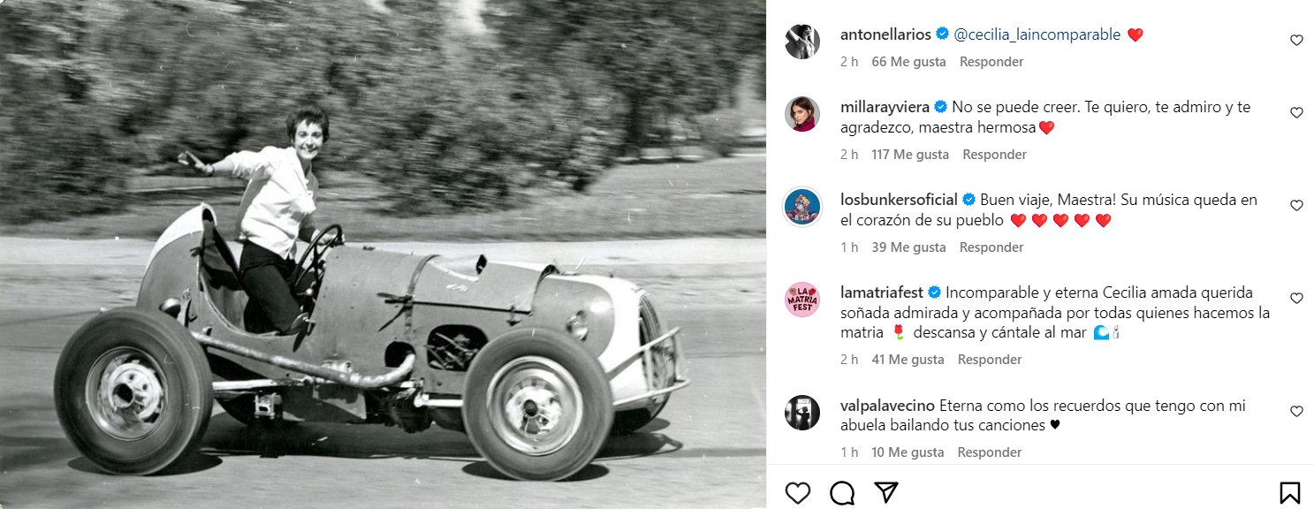Like millarayviera's comment
1314x509 pixels.
coord(1296,113)
